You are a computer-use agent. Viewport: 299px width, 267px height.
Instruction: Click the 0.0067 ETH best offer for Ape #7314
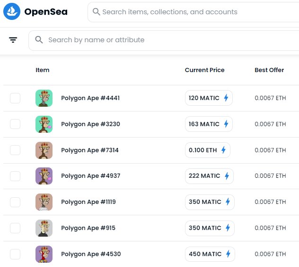270,150
